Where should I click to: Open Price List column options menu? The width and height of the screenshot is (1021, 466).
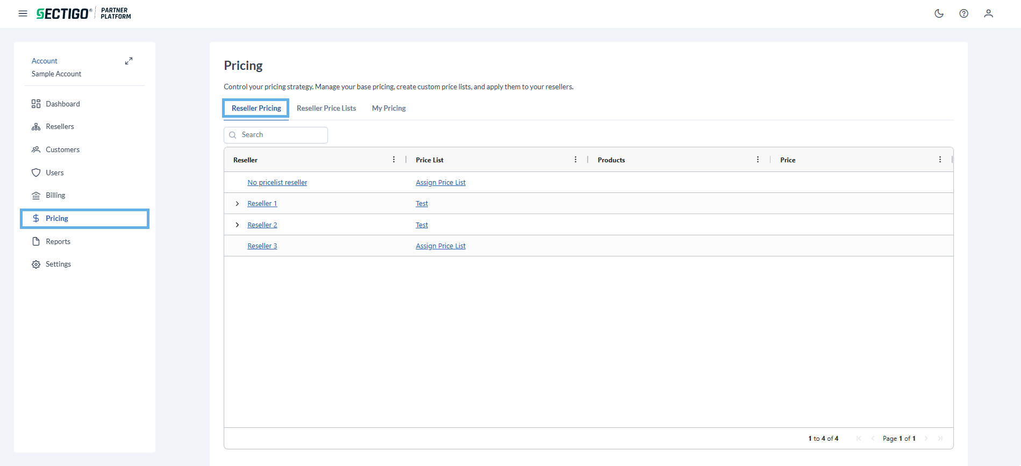coord(575,160)
